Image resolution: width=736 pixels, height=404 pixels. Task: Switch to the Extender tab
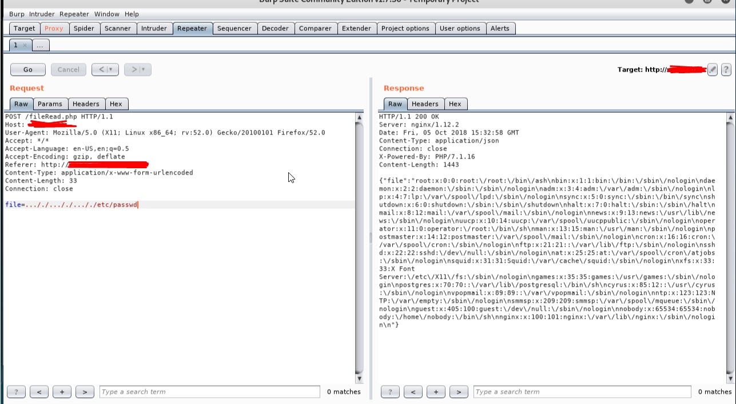click(x=356, y=29)
